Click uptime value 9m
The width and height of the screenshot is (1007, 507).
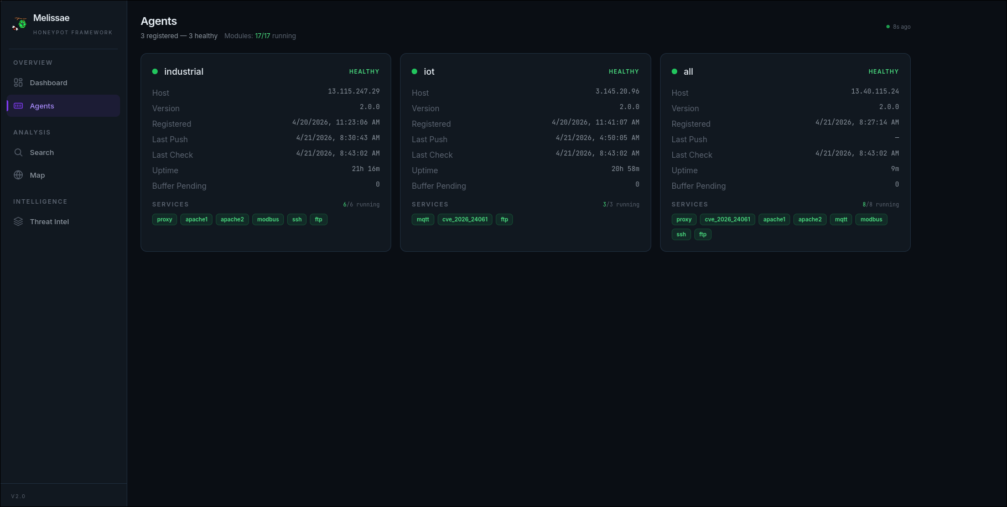coord(895,169)
